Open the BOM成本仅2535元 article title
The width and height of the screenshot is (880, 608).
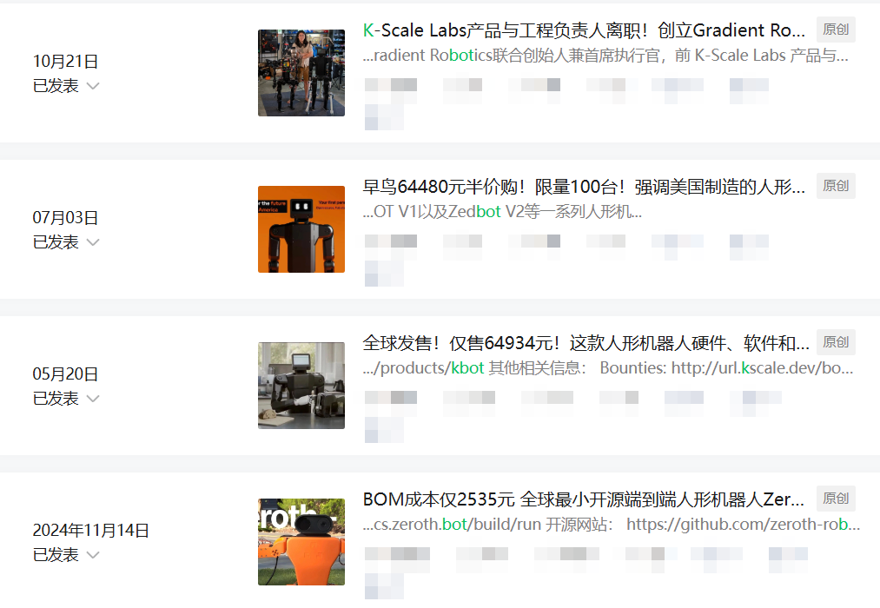click(583, 499)
